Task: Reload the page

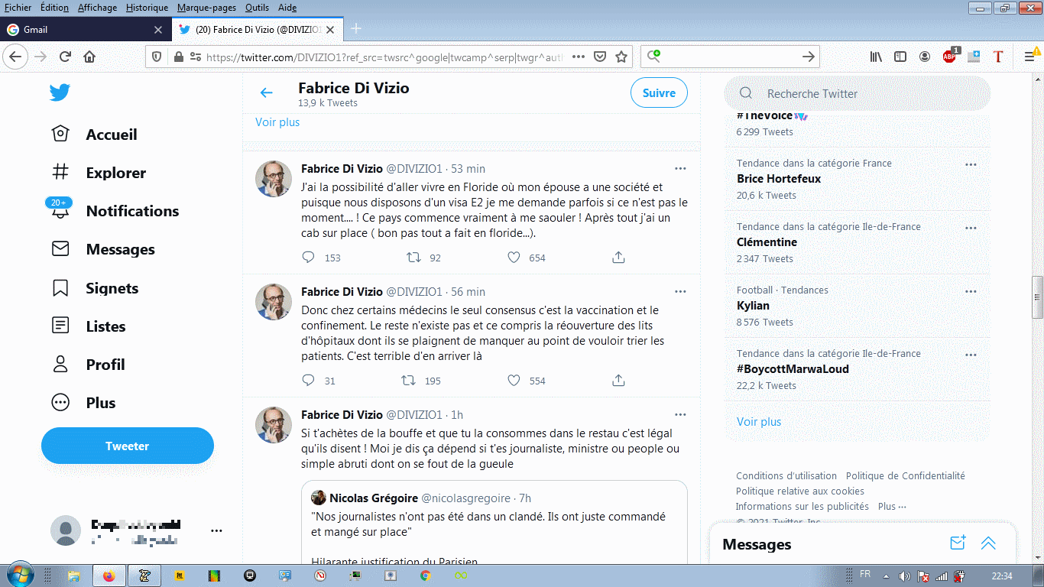Action: tap(65, 57)
